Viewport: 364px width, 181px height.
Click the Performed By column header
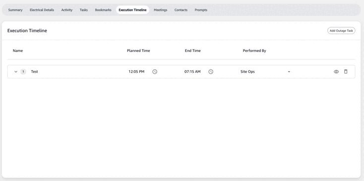(254, 50)
